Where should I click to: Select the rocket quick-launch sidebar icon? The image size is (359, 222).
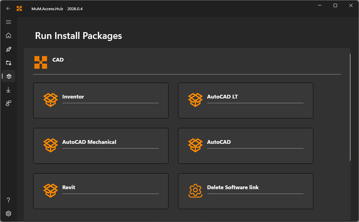pyautogui.click(x=8, y=49)
